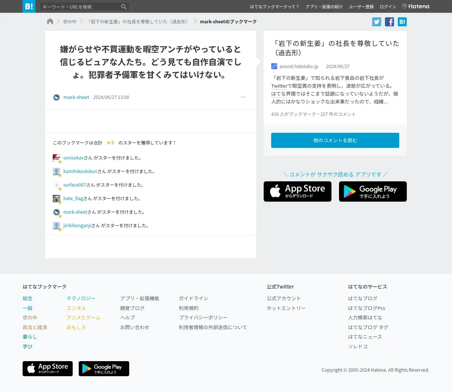Open footer category エンタメ

[x=76, y=308]
